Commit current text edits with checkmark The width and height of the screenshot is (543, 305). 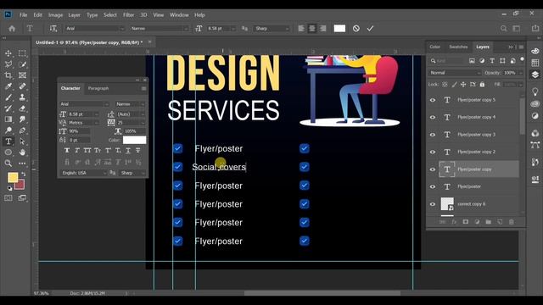pyautogui.click(x=370, y=29)
